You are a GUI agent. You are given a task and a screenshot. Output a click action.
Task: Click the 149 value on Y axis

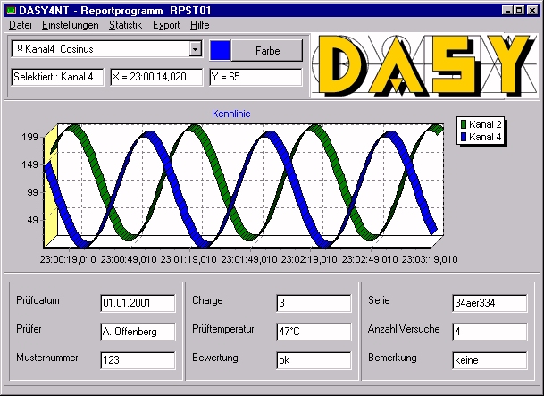29,164
